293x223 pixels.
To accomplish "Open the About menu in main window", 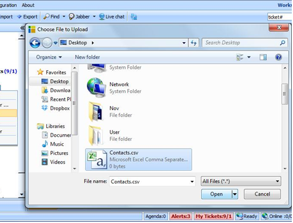I will [28, 5].
